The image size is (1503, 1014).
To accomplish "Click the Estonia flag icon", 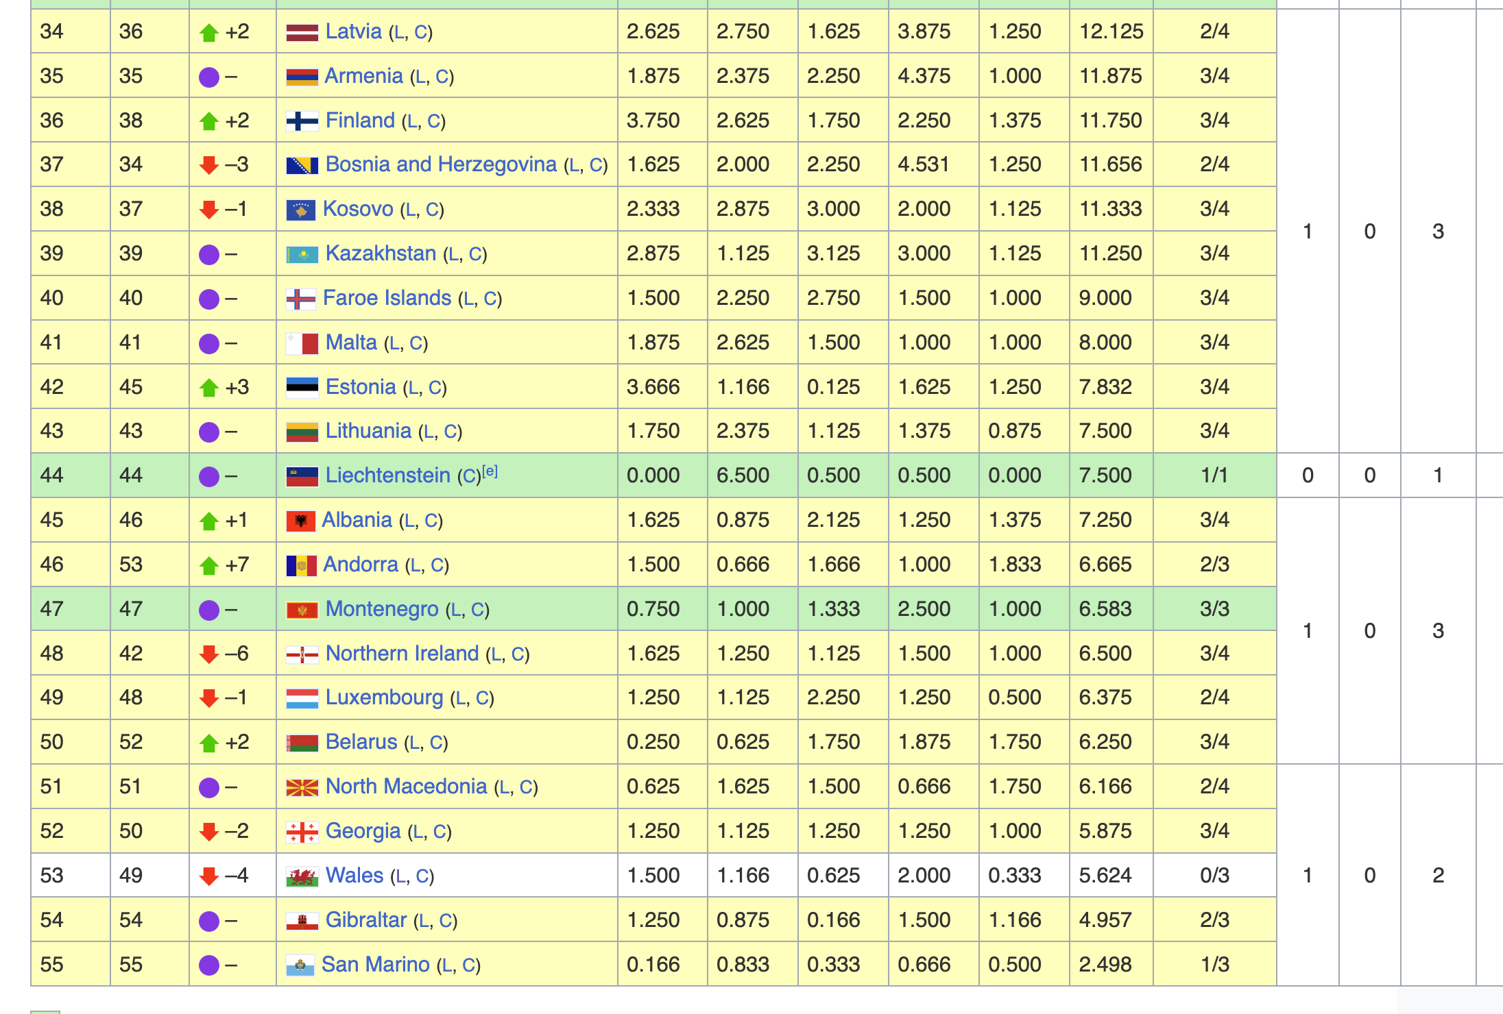I will tap(302, 388).
